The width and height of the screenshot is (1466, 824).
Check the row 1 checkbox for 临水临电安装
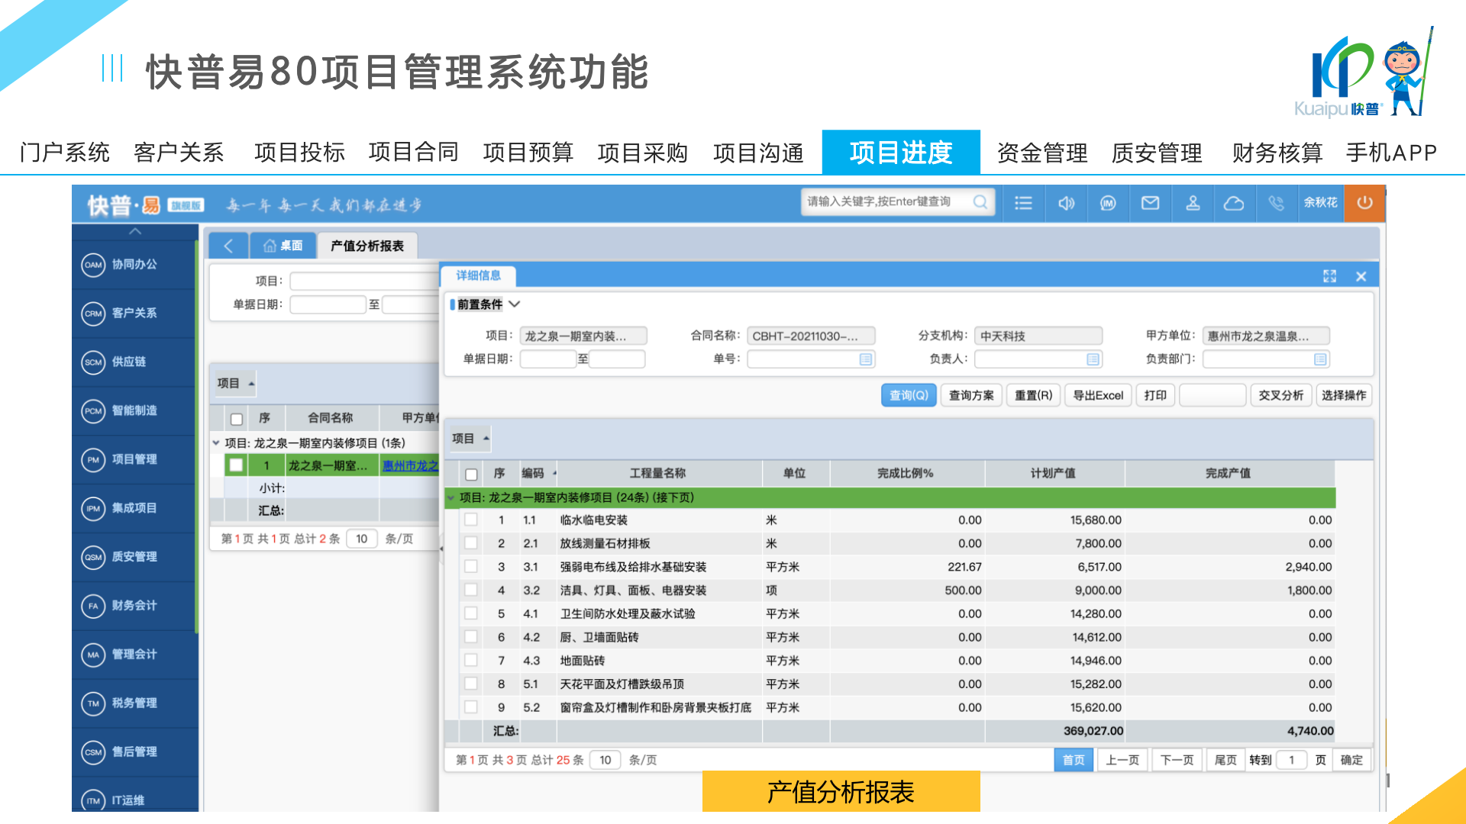pyautogui.click(x=471, y=520)
